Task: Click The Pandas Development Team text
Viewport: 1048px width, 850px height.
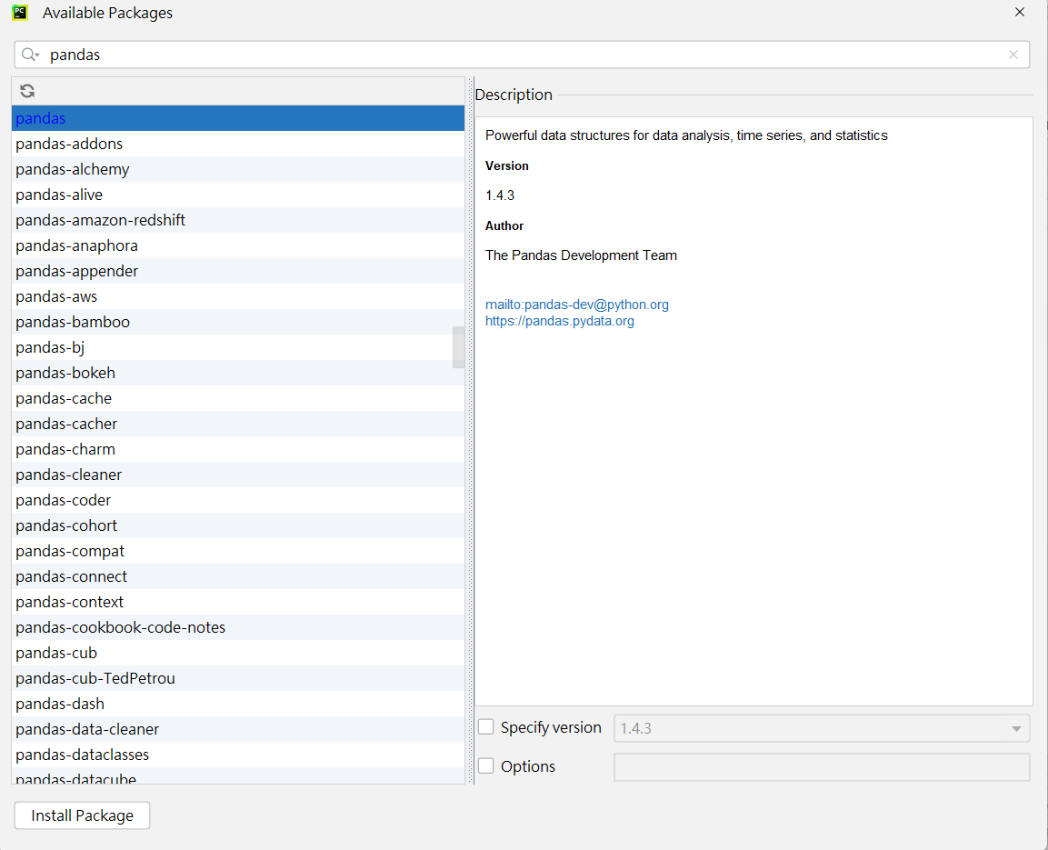Action: pos(581,255)
